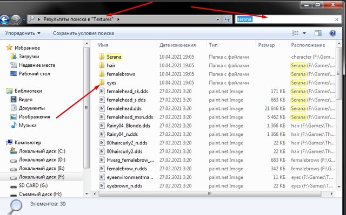346x215 pixels.
Task: Select Компьютер in the navigation pane
Action: (x=28, y=142)
